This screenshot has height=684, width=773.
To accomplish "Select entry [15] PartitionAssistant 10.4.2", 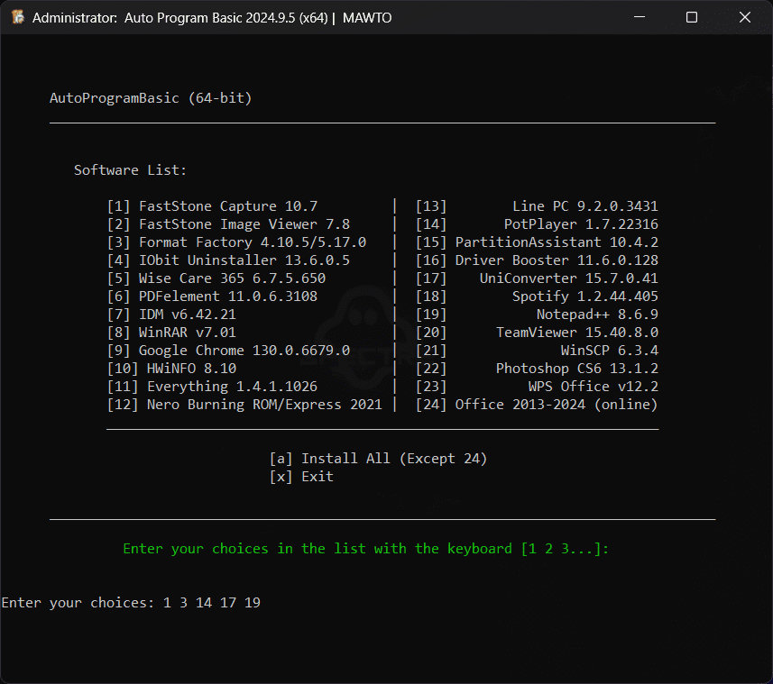I will pos(537,242).
